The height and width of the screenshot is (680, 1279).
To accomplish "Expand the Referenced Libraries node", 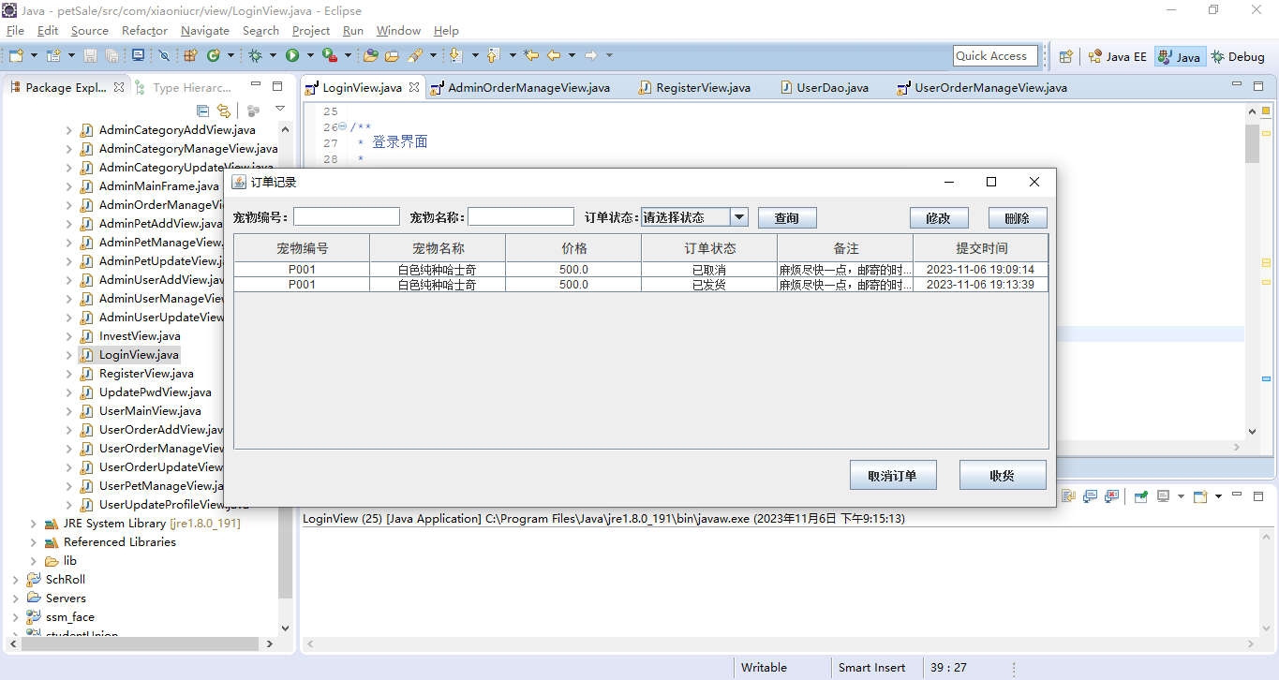I will tap(34, 542).
